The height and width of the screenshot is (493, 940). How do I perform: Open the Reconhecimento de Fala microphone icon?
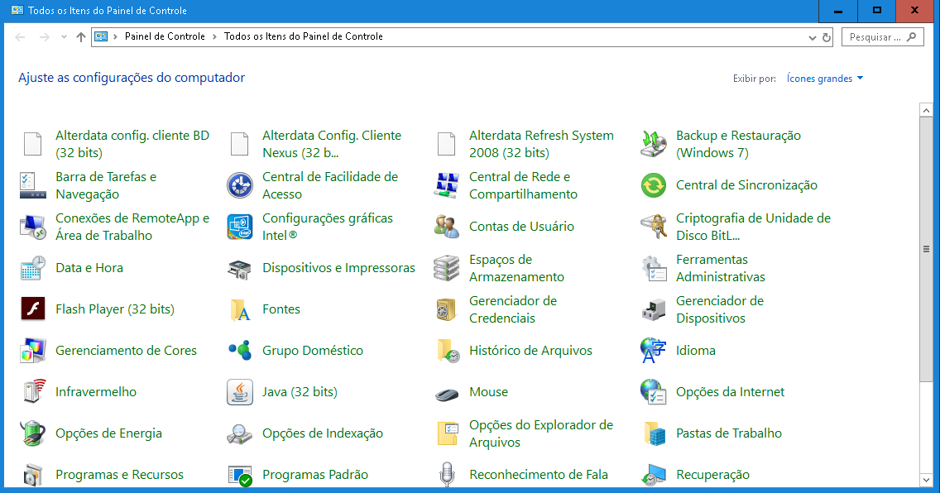point(447,475)
